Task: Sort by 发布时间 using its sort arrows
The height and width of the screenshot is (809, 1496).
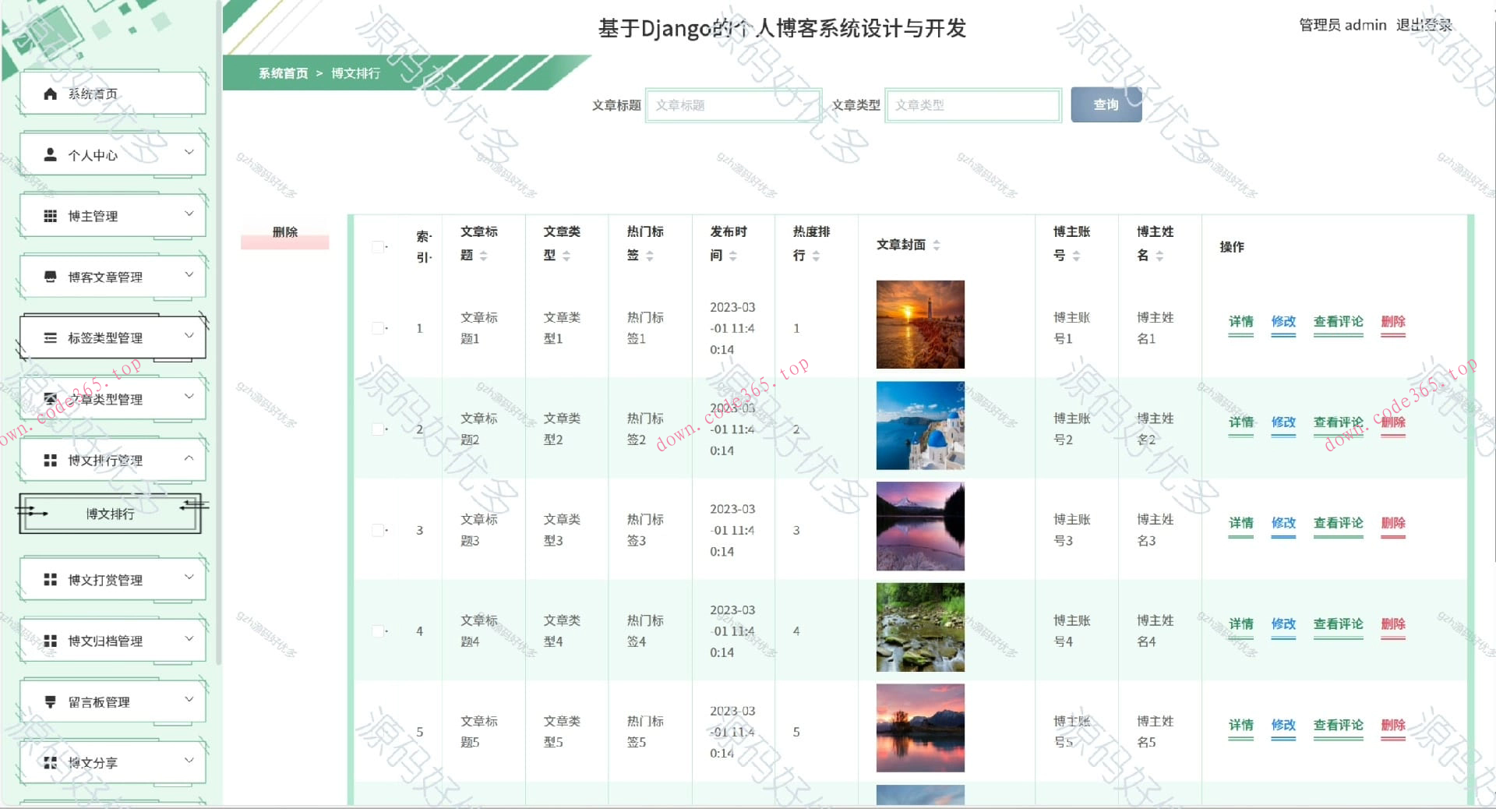Action: coord(735,256)
